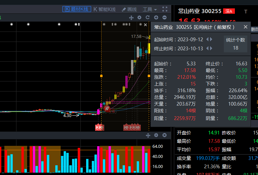Click the 统计个数 18 box
This screenshot has height=175, width=258.
coord(236,44)
